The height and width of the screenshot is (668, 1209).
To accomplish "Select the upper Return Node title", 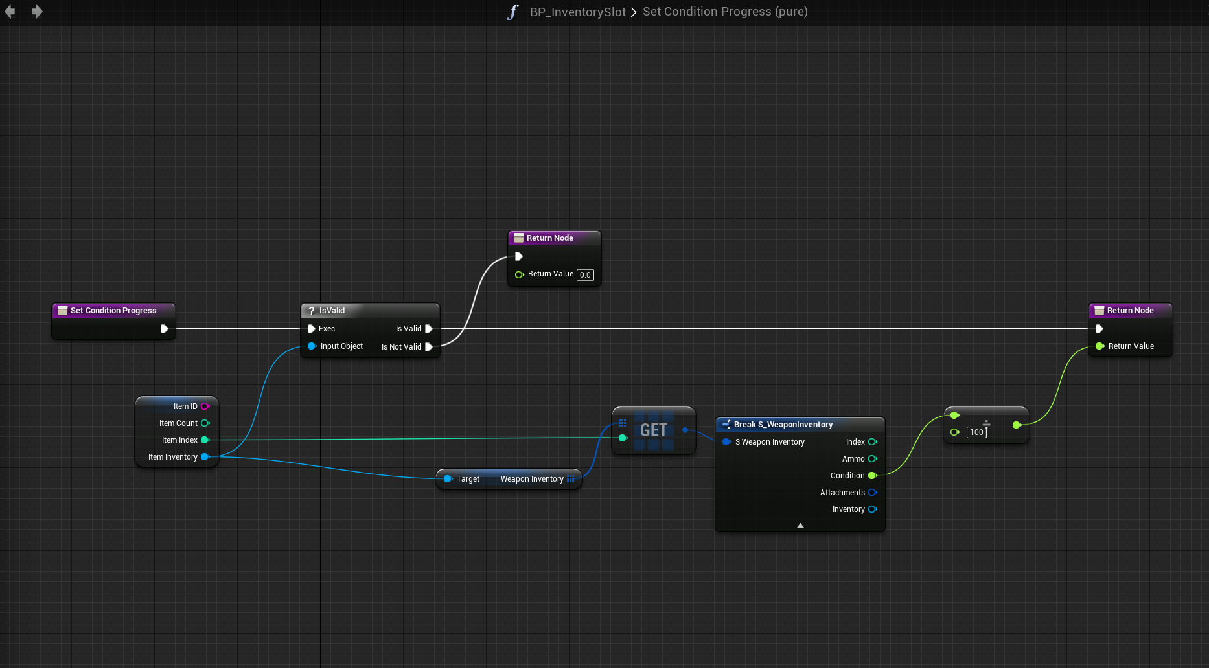I will 549,238.
